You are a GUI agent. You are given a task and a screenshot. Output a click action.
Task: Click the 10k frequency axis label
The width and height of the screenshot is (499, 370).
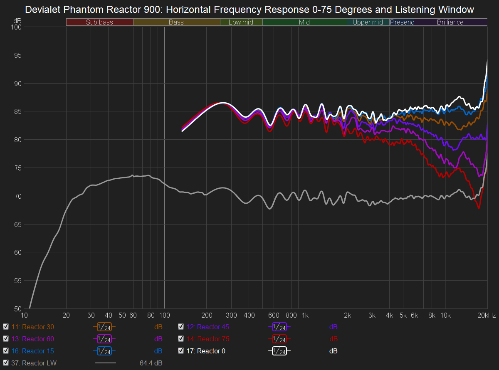(445, 315)
